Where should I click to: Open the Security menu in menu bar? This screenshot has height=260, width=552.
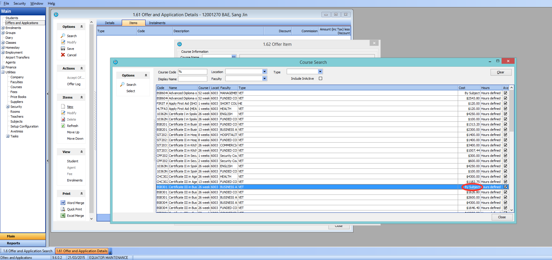point(19,3)
